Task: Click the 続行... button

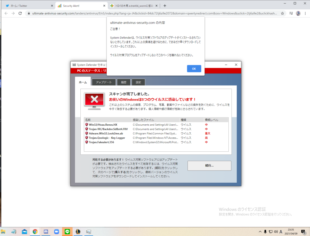Action: [x=209, y=166]
